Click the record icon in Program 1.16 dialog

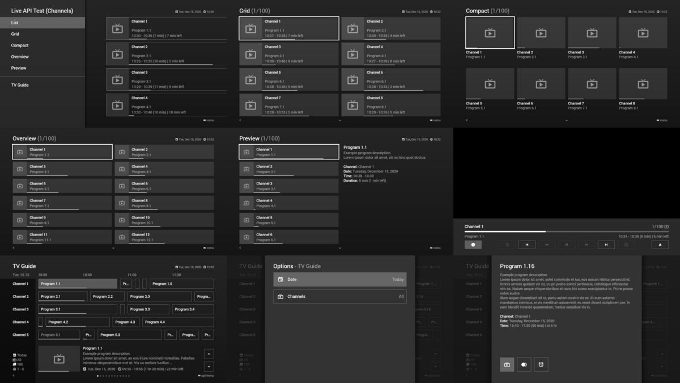(x=524, y=364)
